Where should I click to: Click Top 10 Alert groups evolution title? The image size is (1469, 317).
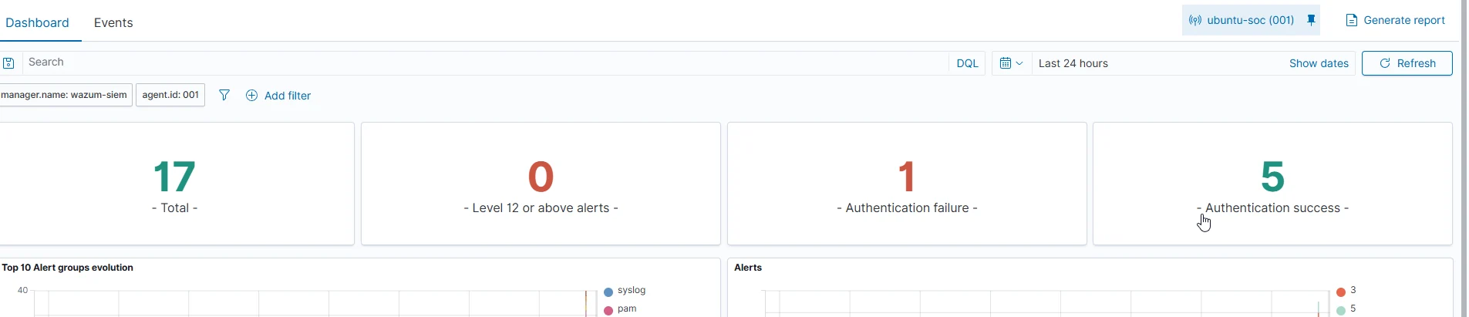[67, 268]
